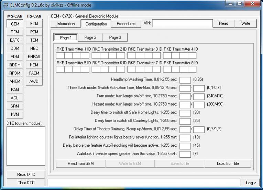Click Load from file button
The image size is (263, 190).
[228, 163]
